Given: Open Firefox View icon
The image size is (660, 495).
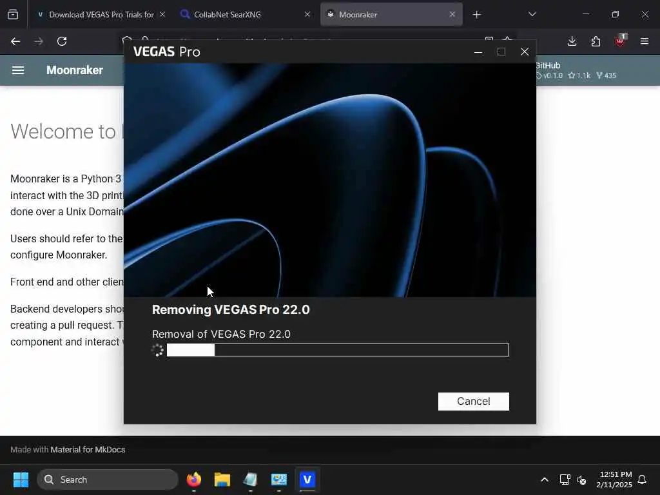Looking at the screenshot, I should pyautogui.click(x=13, y=15).
